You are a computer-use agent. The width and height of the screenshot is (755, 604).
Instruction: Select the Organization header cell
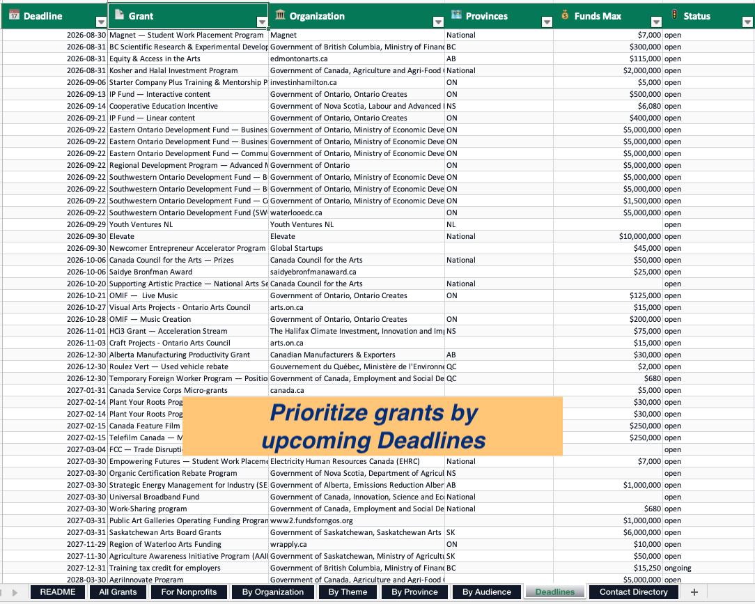(357, 16)
